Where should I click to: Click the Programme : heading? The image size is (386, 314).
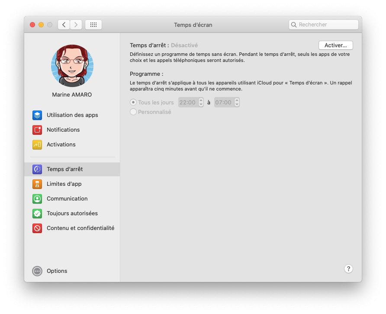click(x=146, y=74)
